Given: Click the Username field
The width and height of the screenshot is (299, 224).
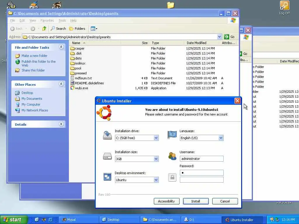Looking at the screenshot, I should pos(201,159).
